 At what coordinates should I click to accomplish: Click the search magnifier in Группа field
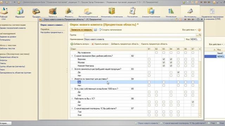click(x=200, y=35)
